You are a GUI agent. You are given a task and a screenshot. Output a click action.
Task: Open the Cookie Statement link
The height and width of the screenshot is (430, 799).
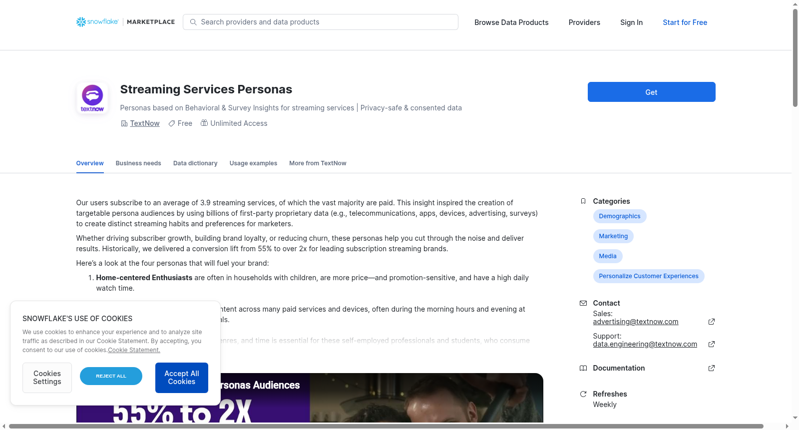tap(134, 350)
